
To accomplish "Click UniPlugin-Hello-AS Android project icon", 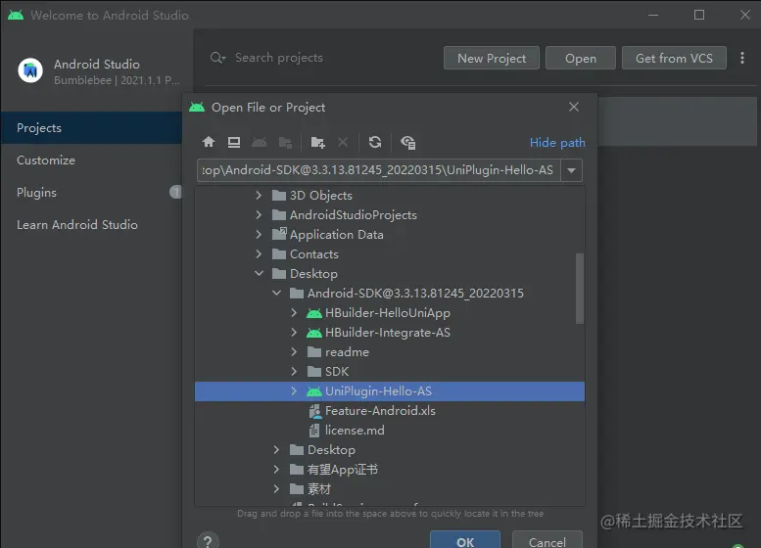I will 314,391.
